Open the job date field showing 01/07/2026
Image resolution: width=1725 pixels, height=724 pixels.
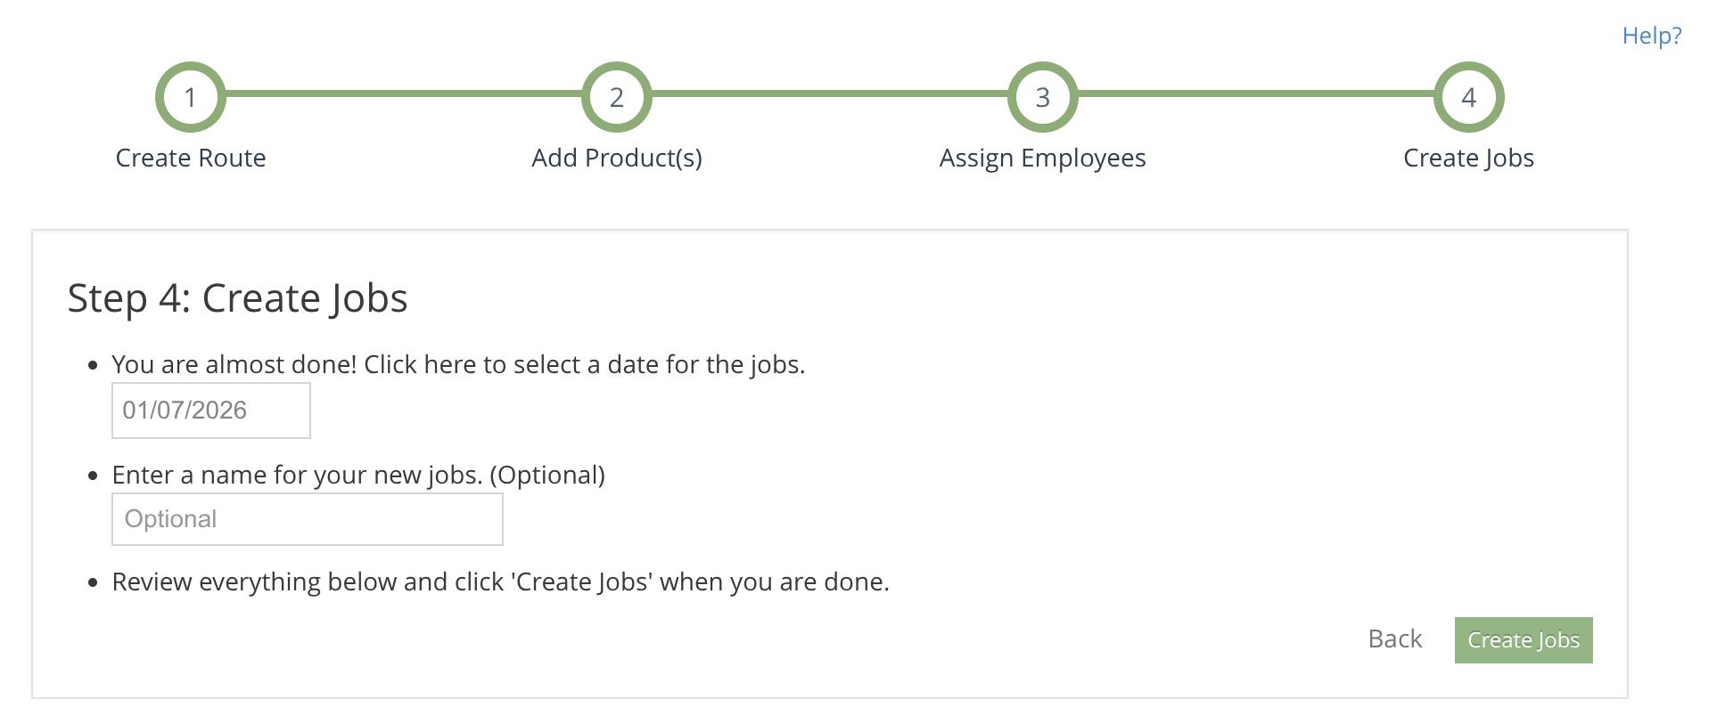coord(211,411)
